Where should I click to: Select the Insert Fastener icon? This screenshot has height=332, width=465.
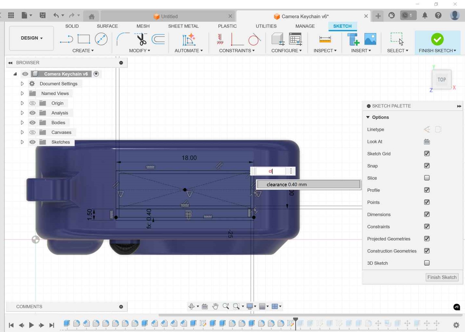tap(353, 39)
